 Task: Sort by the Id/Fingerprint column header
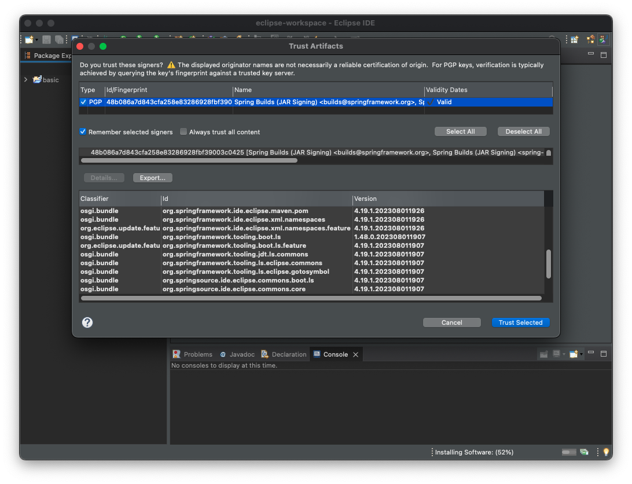[x=168, y=90]
